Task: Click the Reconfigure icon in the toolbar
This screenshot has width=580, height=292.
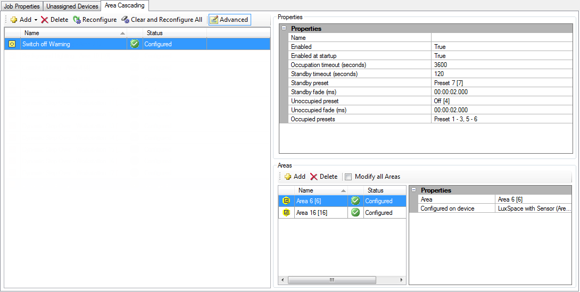Action: 77,20
